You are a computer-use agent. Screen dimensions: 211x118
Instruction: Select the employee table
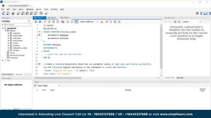click(17, 38)
